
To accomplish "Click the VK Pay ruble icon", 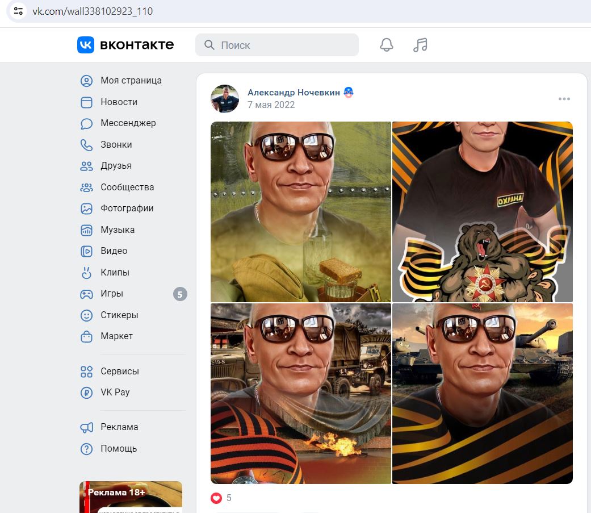I will 87,393.
